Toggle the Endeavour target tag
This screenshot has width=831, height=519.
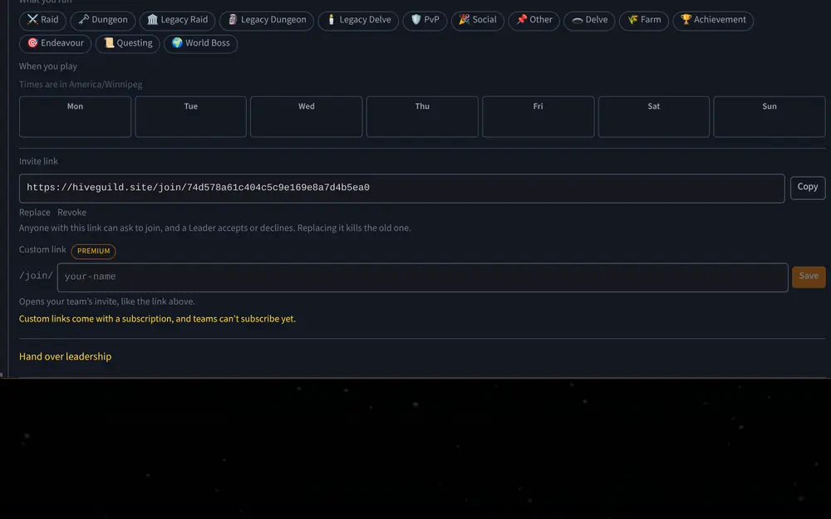point(55,43)
